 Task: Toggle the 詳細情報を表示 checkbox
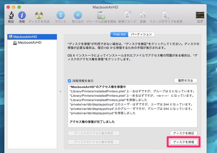pyautogui.click(x=69, y=81)
